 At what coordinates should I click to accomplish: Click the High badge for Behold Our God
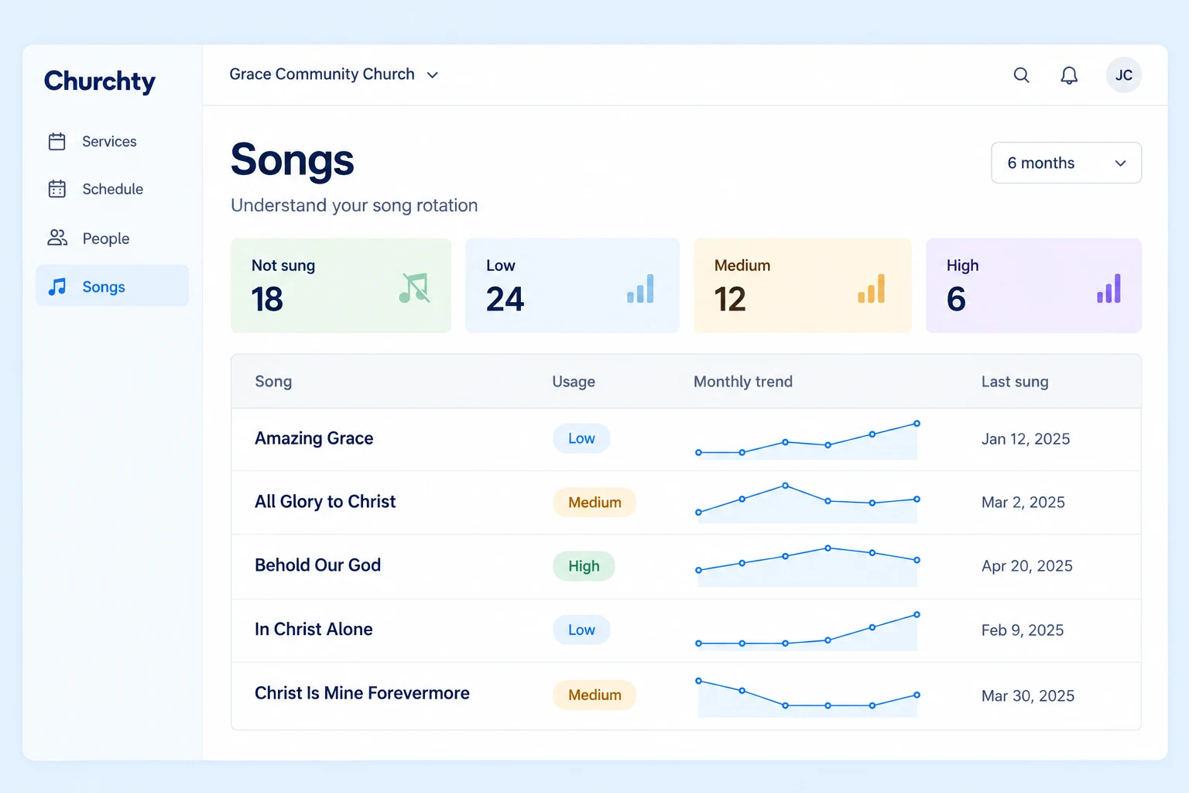point(584,566)
